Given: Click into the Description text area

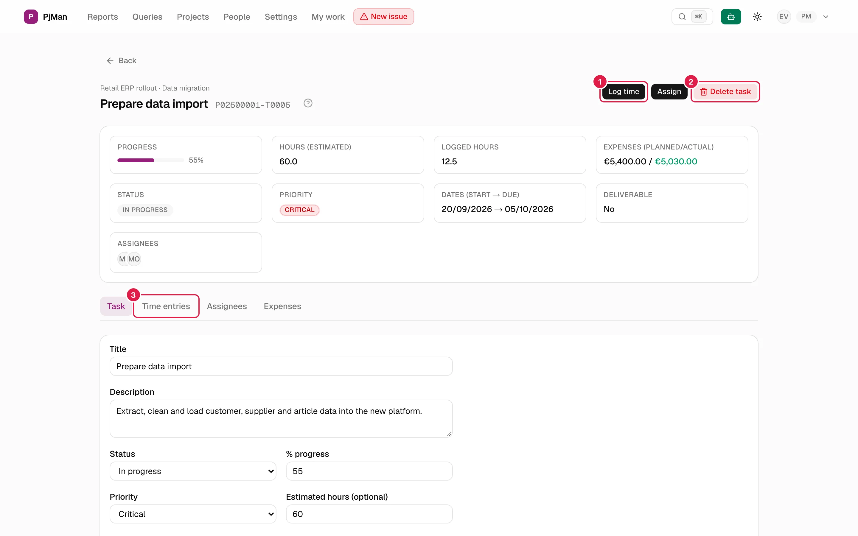Looking at the screenshot, I should (281, 419).
